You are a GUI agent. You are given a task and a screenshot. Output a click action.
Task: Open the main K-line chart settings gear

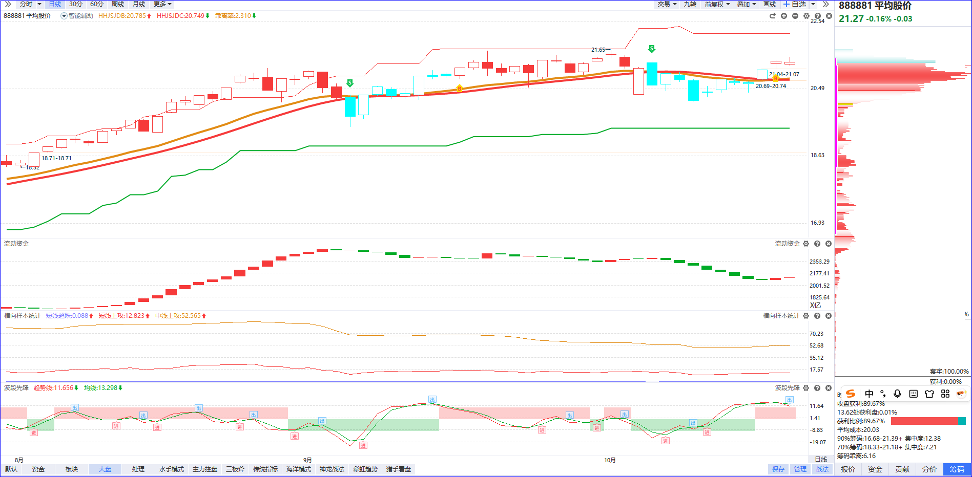tap(806, 16)
